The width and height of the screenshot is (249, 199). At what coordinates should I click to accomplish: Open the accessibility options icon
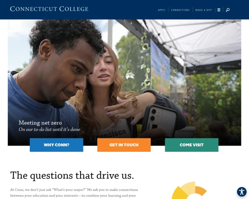point(242,192)
